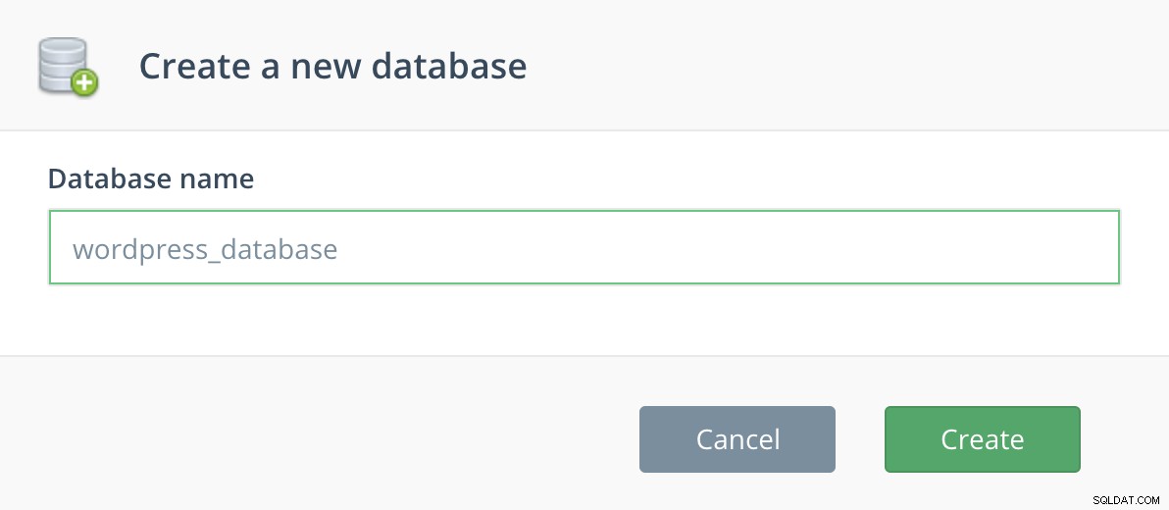Select the Database name input field
The image size is (1169, 510).
[584, 247]
